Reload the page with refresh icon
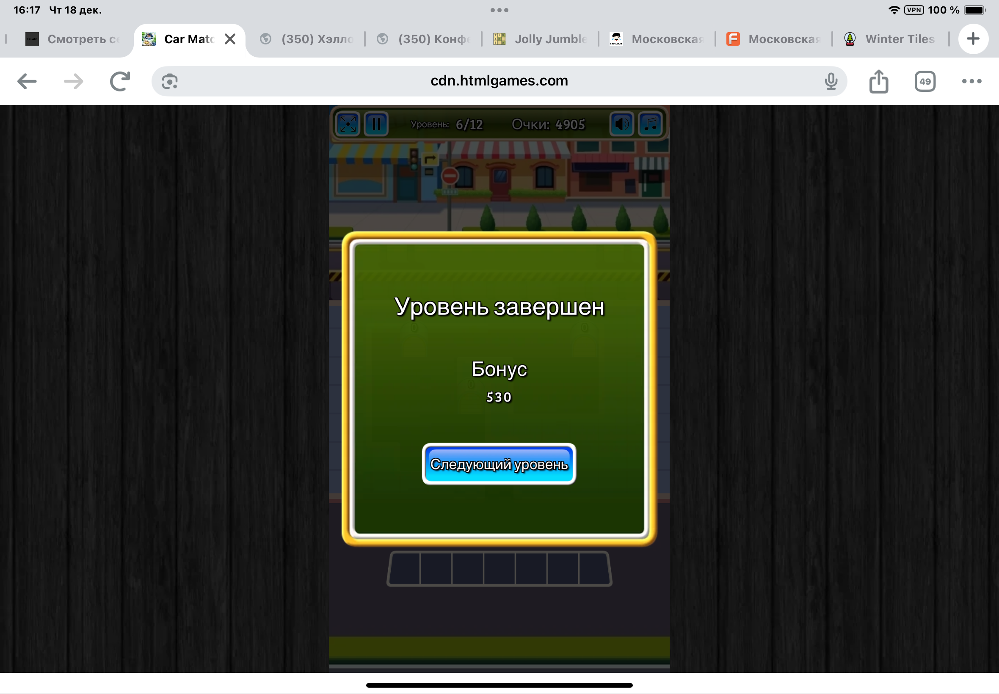The image size is (999, 694). [120, 81]
